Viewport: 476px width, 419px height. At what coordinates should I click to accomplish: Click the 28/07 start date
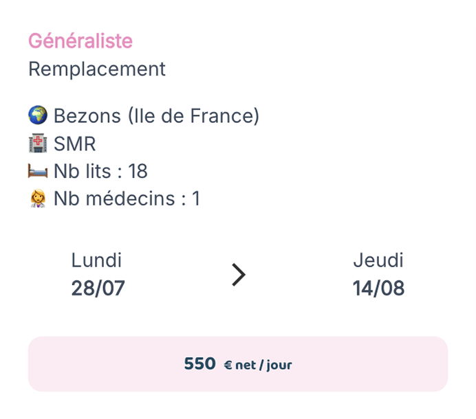point(98,288)
